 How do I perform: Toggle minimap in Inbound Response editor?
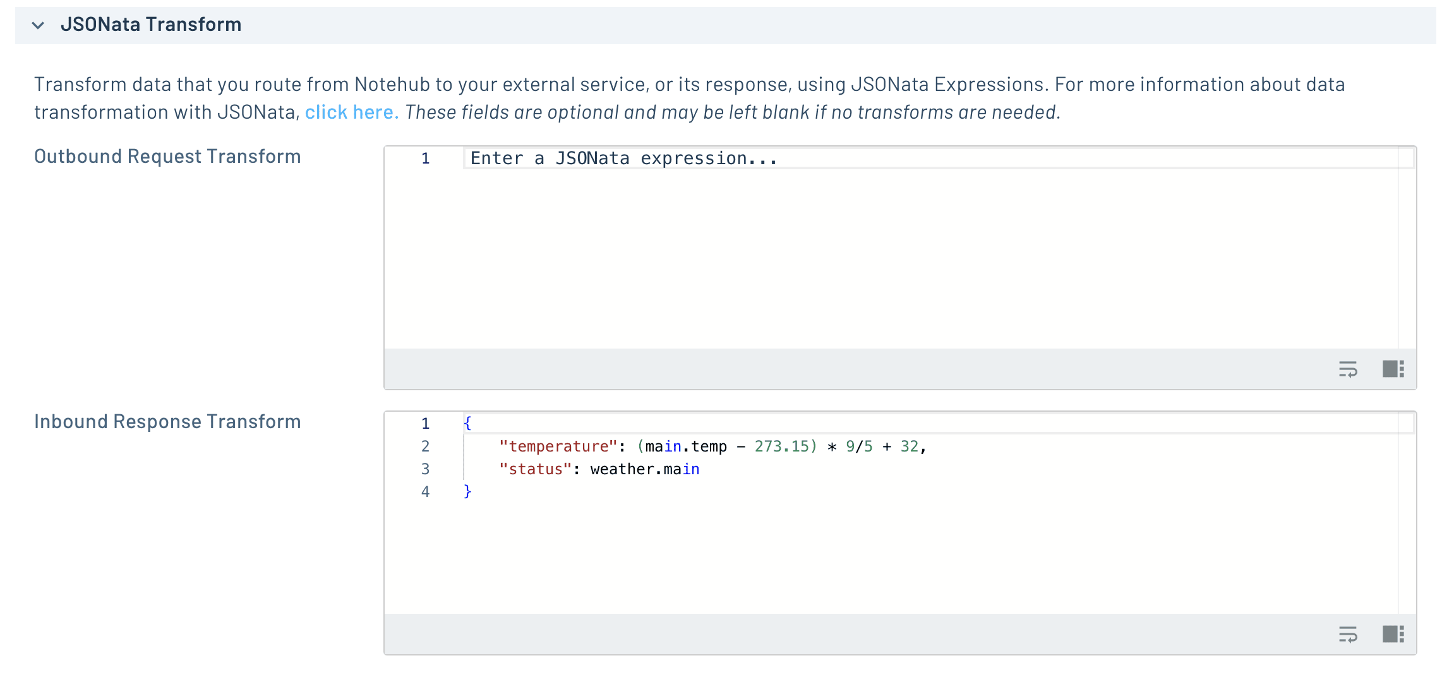pos(1393,634)
